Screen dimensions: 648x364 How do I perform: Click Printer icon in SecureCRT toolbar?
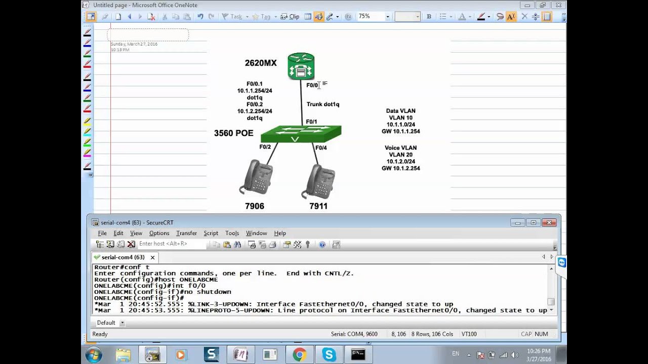coord(272,244)
